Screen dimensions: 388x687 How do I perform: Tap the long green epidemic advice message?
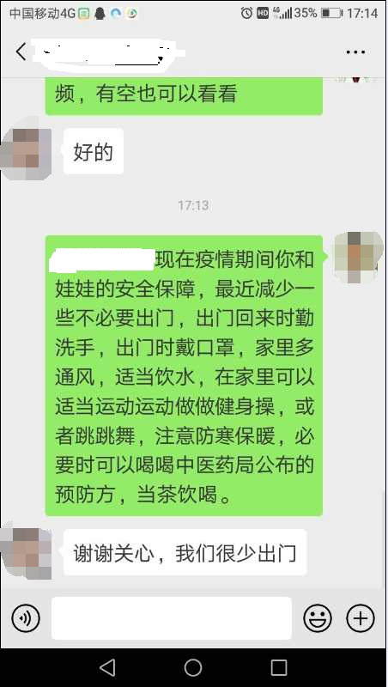[x=184, y=375]
